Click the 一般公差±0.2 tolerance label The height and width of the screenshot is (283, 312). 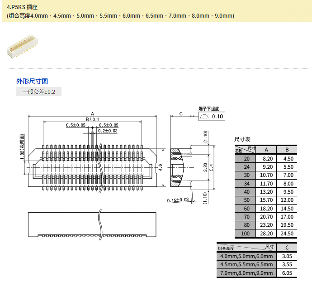39,92
